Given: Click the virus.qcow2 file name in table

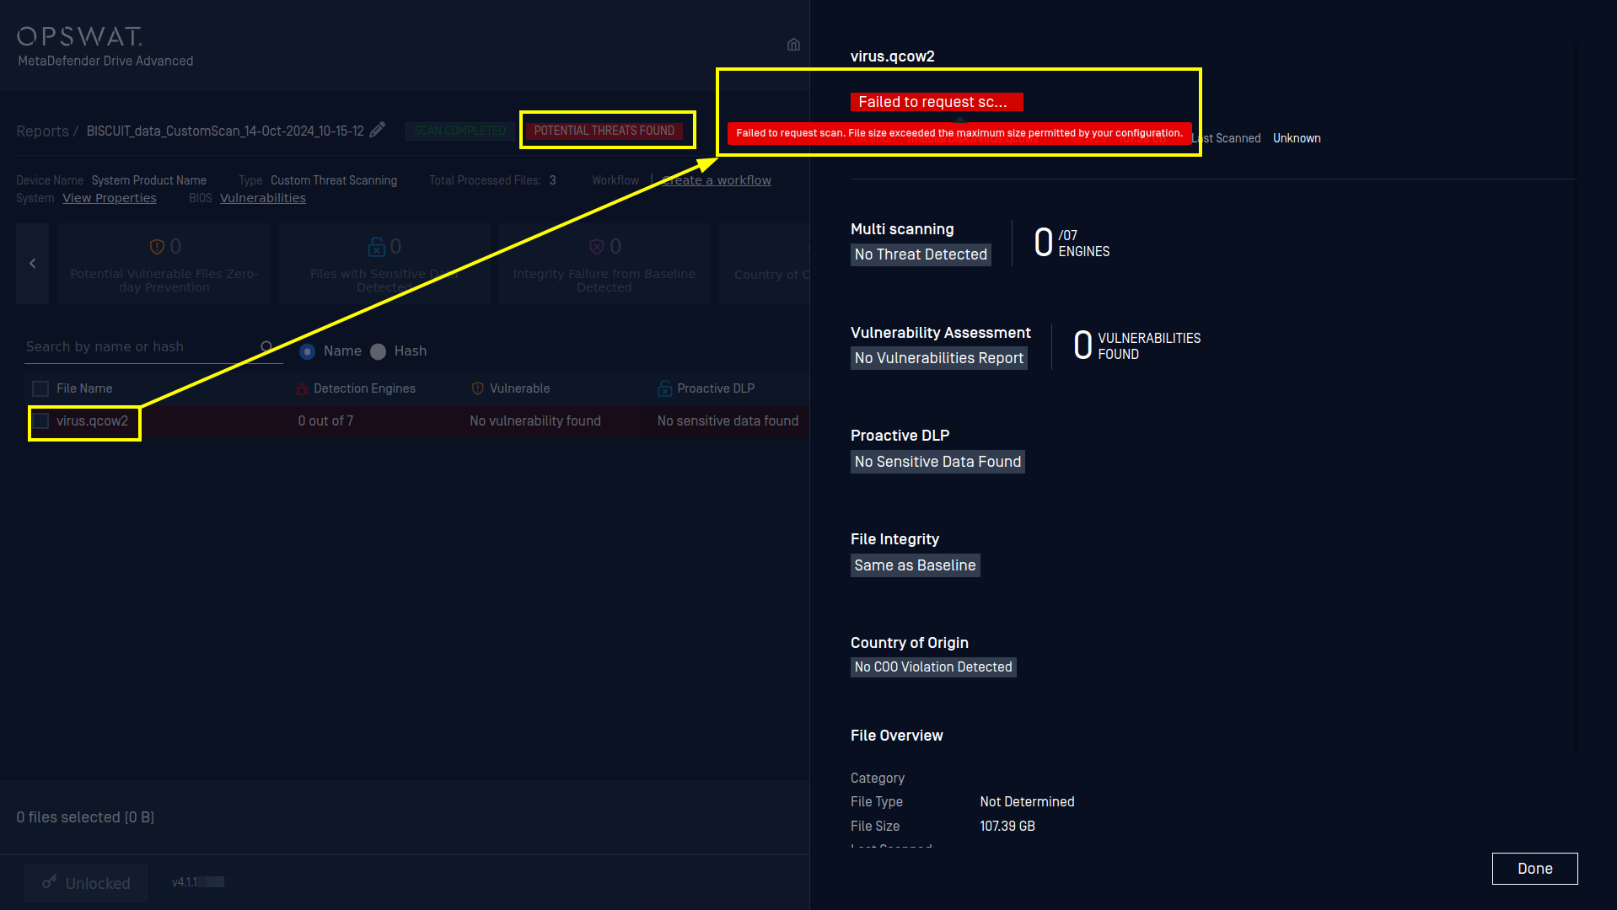Looking at the screenshot, I should coord(93,420).
